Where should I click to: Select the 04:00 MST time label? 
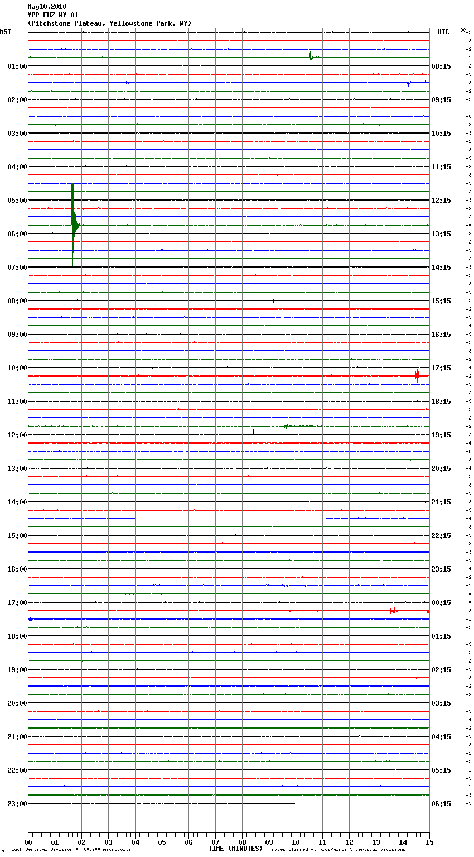point(17,166)
